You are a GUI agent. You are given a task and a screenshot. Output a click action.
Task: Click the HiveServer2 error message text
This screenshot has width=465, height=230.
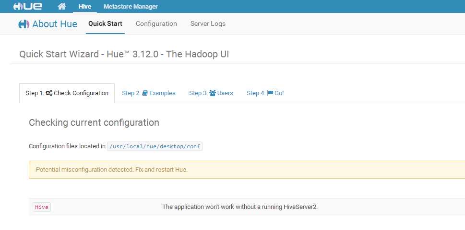(240, 207)
